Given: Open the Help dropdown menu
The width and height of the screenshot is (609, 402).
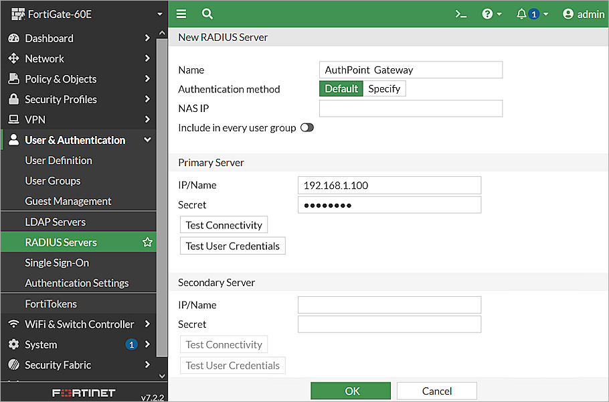Looking at the screenshot, I should pyautogui.click(x=492, y=13).
